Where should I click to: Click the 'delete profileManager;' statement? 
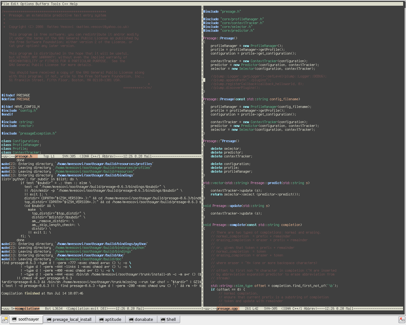tap(232, 171)
